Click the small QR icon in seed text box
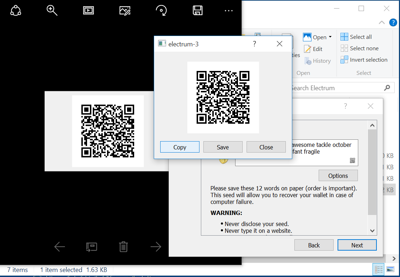This screenshot has height=277, width=400. point(353,160)
